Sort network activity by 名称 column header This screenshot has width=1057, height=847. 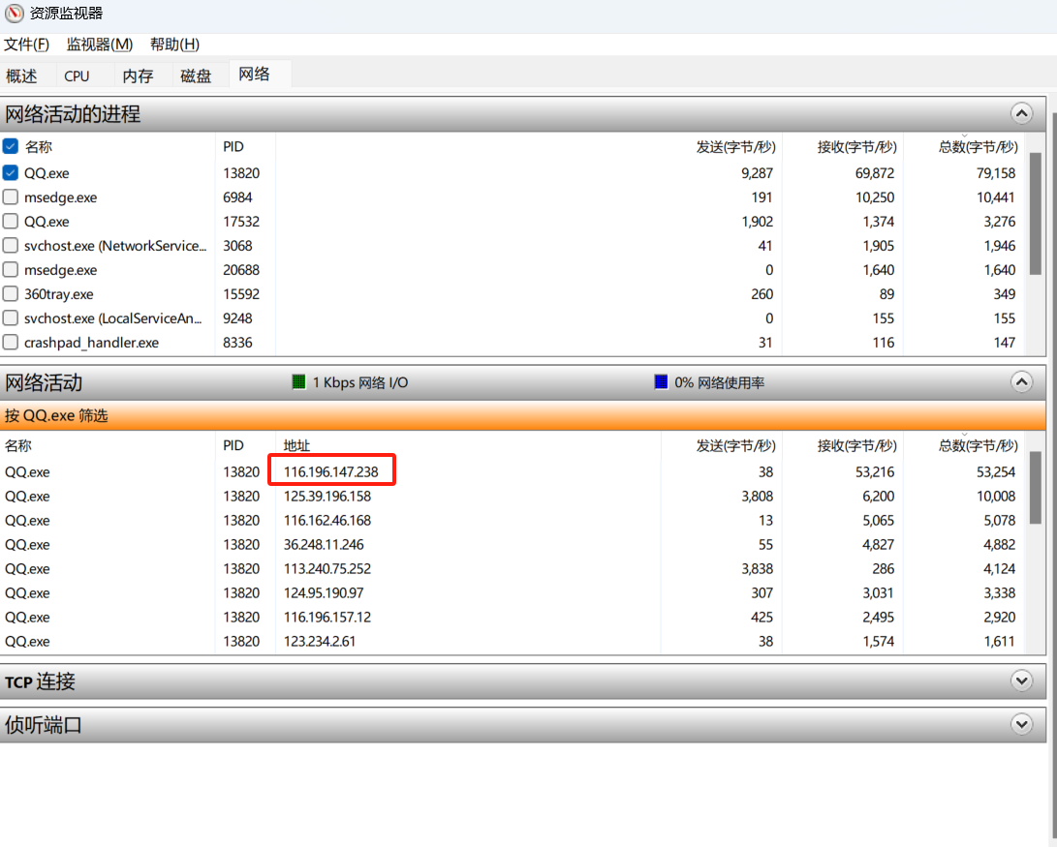coord(18,445)
